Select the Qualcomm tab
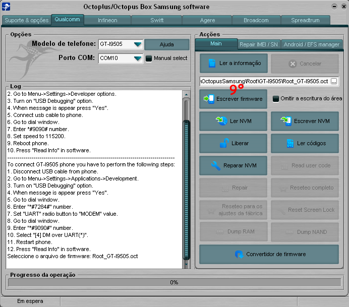The width and height of the screenshot is (349, 307). tap(68, 20)
